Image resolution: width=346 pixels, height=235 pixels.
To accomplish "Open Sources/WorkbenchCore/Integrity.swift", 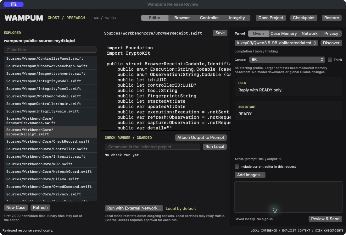I will tap(50, 156).
